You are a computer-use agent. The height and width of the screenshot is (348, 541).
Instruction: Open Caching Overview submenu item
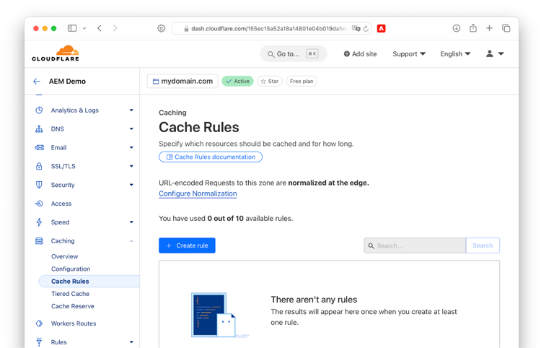point(64,256)
